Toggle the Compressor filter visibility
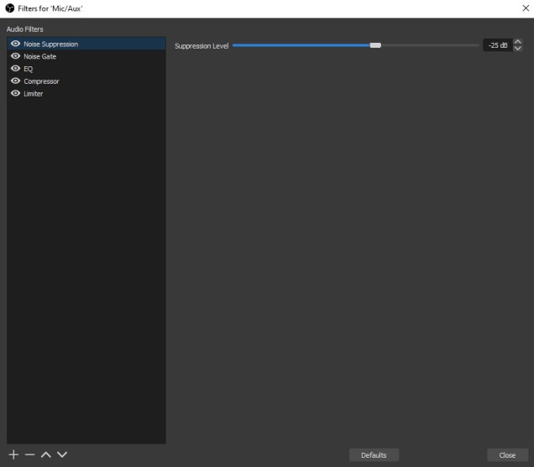Image resolution: width=534 pixels, height=467 pixels. tap(15, 81)
